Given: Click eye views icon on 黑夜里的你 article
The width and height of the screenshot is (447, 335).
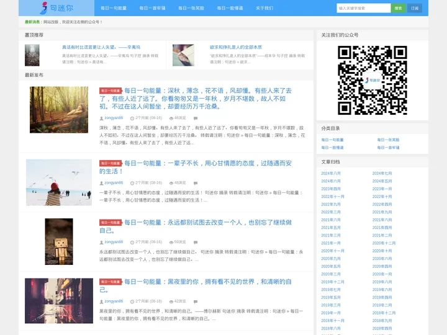Looking at the screenshot, I should click(x=171, y=301).
